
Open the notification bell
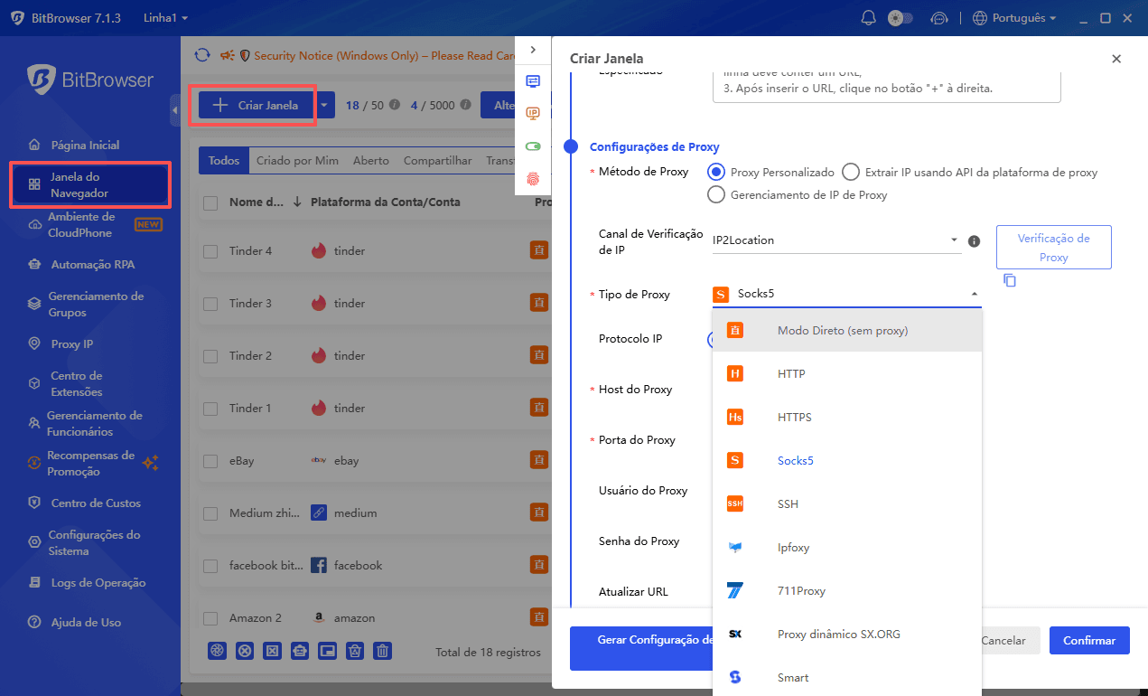pyautogui.click(x=869, y=18)
